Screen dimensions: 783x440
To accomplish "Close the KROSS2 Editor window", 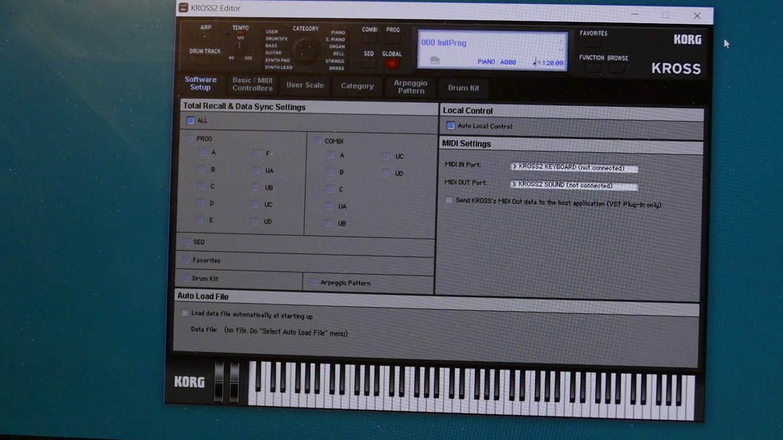I will click(x=697, y=16).
